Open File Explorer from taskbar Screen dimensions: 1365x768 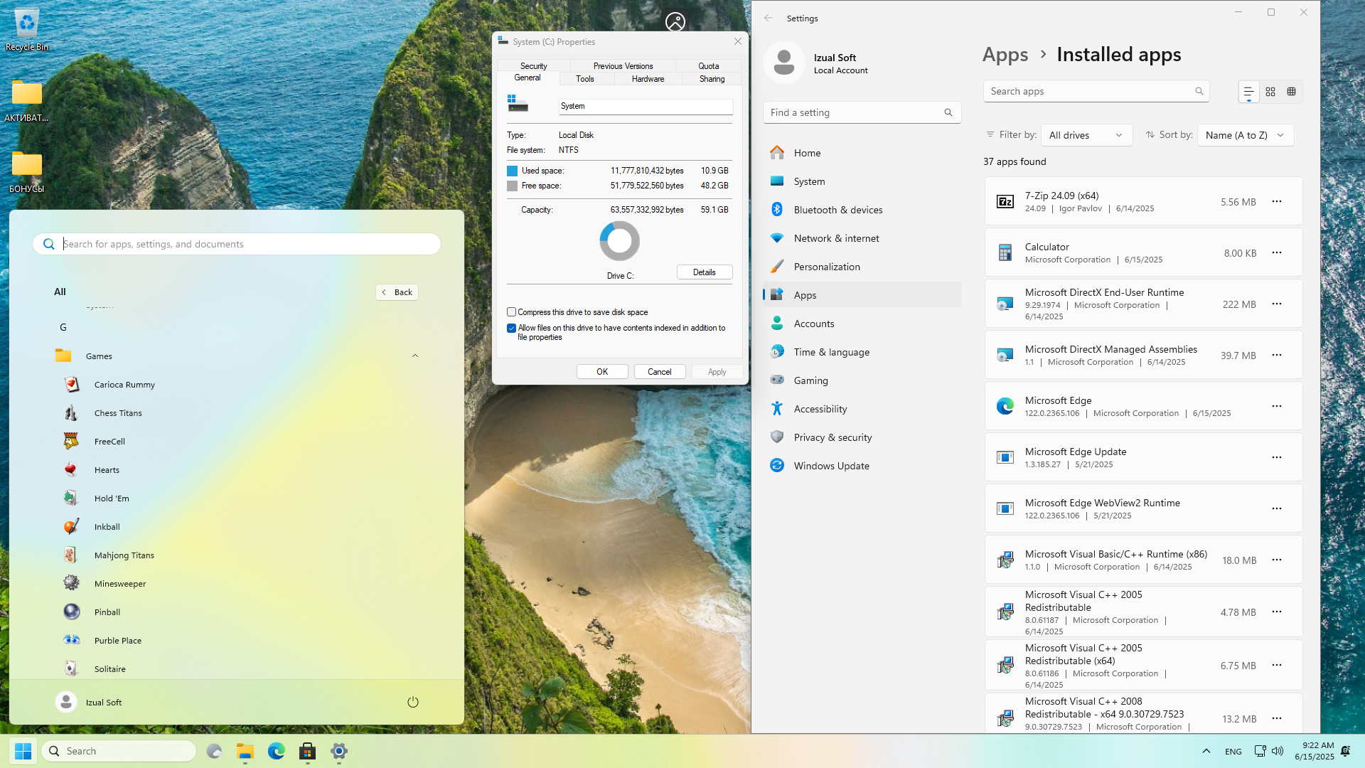point(245,751)
